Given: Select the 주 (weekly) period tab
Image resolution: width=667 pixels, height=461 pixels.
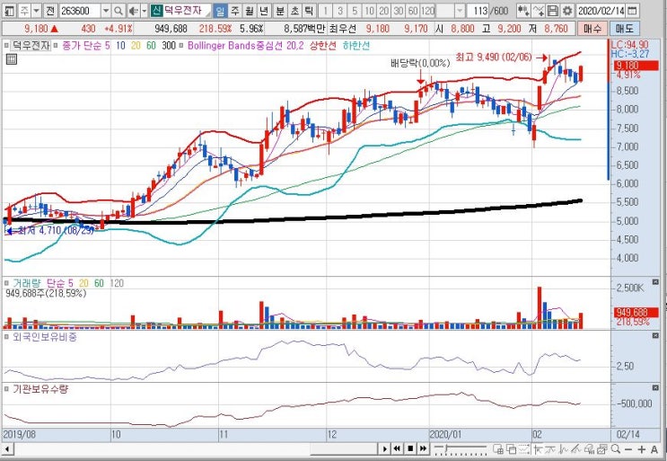Looking at the screenshot, I should click(235, 10).
